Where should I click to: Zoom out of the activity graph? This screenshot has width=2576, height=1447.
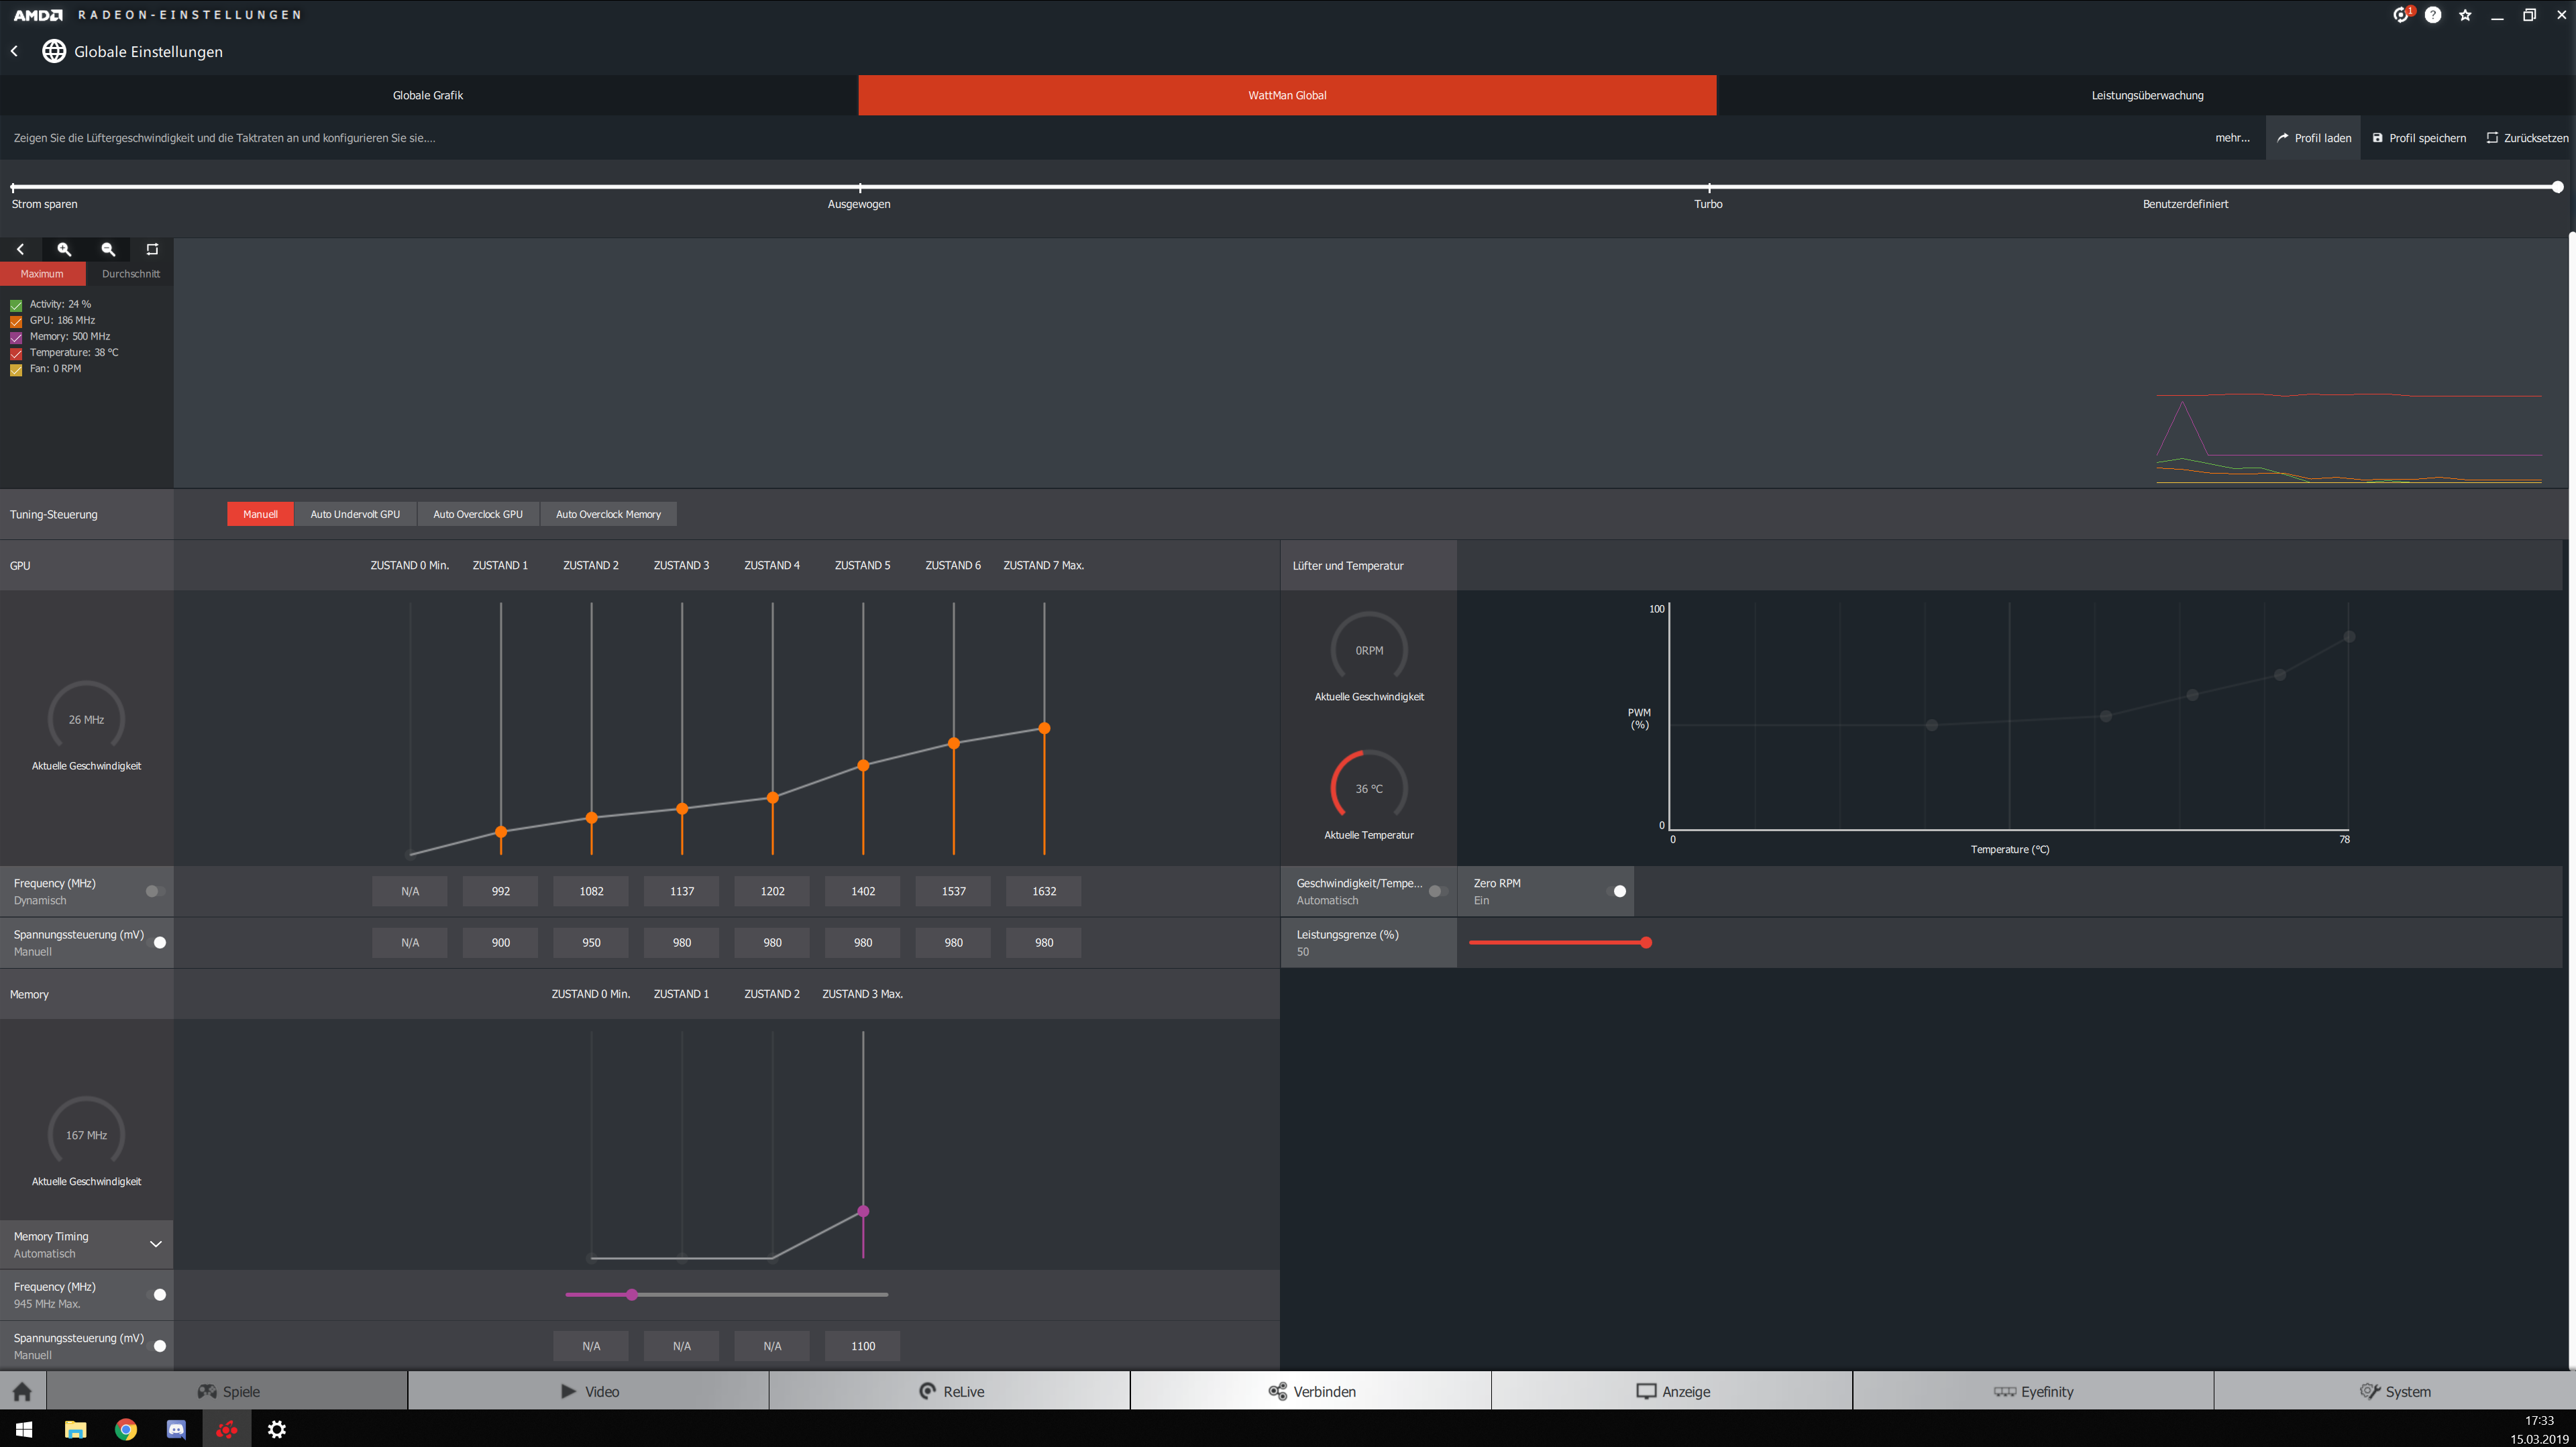108,249
